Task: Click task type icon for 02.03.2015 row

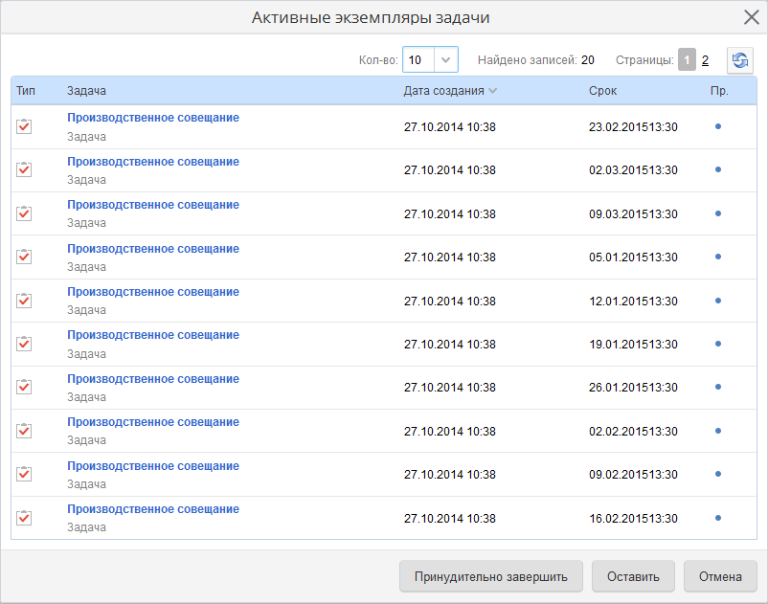Action: (24, 169)
